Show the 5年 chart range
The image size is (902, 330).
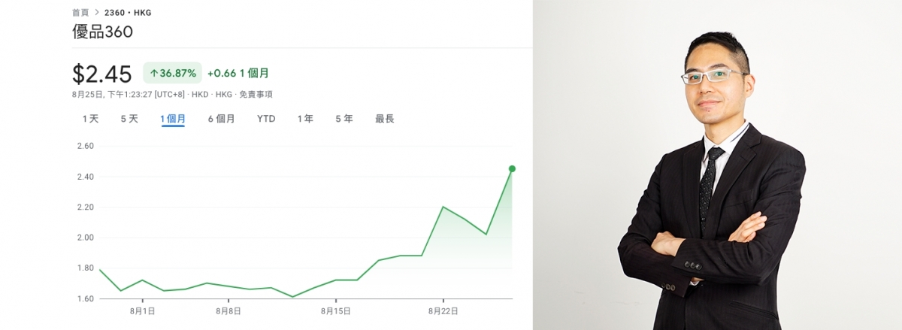coord(344,119)
